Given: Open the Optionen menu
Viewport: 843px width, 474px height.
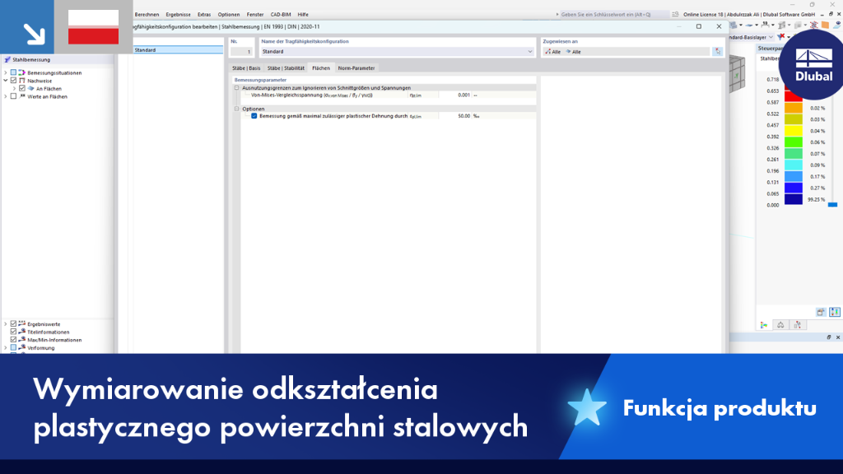Looking at the screenshot, I should tap(229, 15).
